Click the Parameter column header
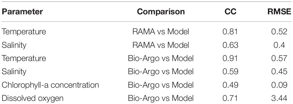The height and width of the screenshot is (104, 293). pos(22,12)
